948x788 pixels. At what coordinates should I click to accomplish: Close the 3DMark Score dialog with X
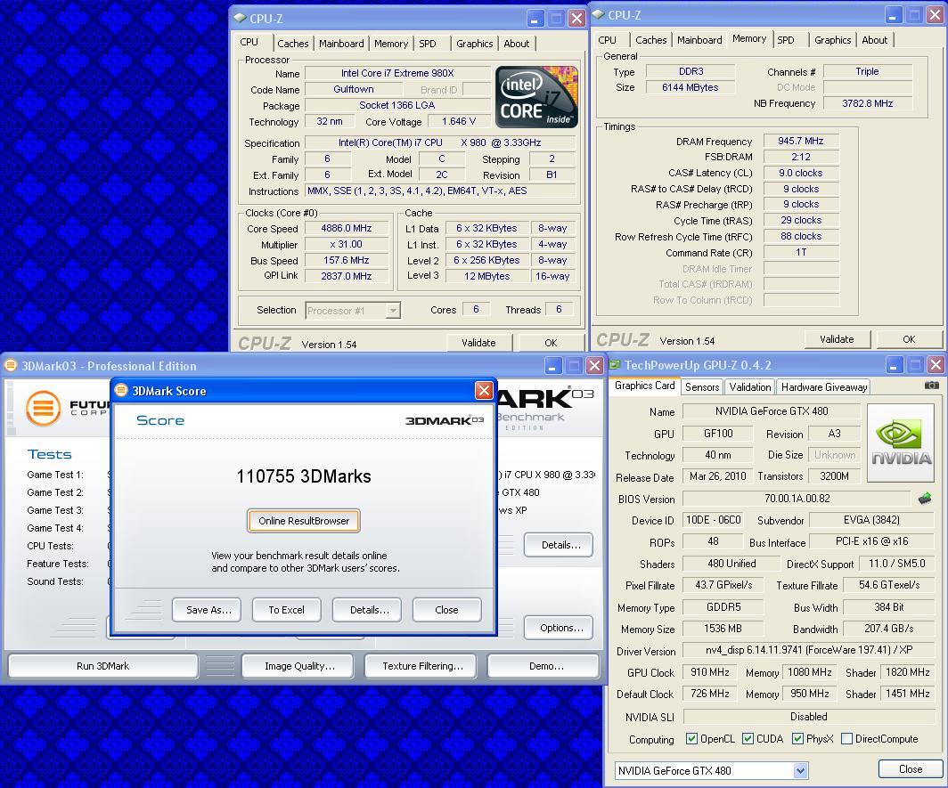484,390
